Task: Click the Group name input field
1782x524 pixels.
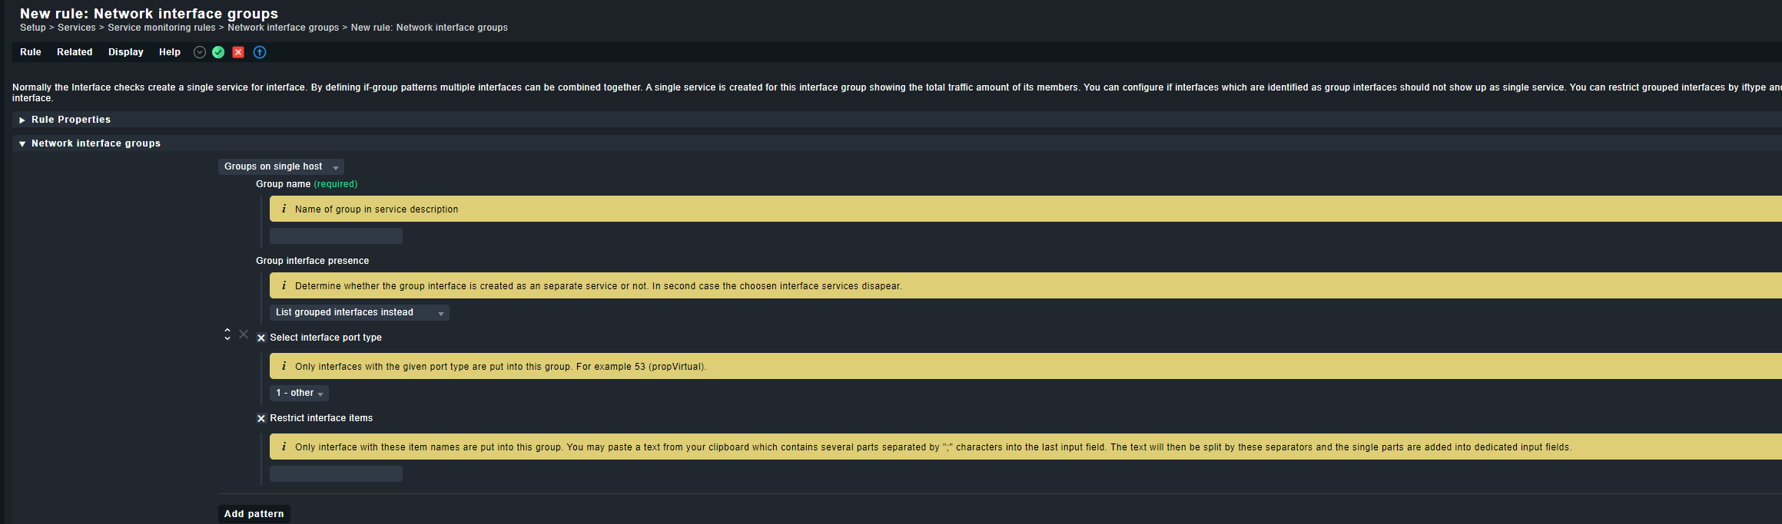Action: [x=336, y=236]
